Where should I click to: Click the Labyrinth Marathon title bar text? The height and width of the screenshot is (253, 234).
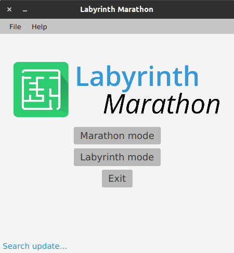[x=116, y=9]
